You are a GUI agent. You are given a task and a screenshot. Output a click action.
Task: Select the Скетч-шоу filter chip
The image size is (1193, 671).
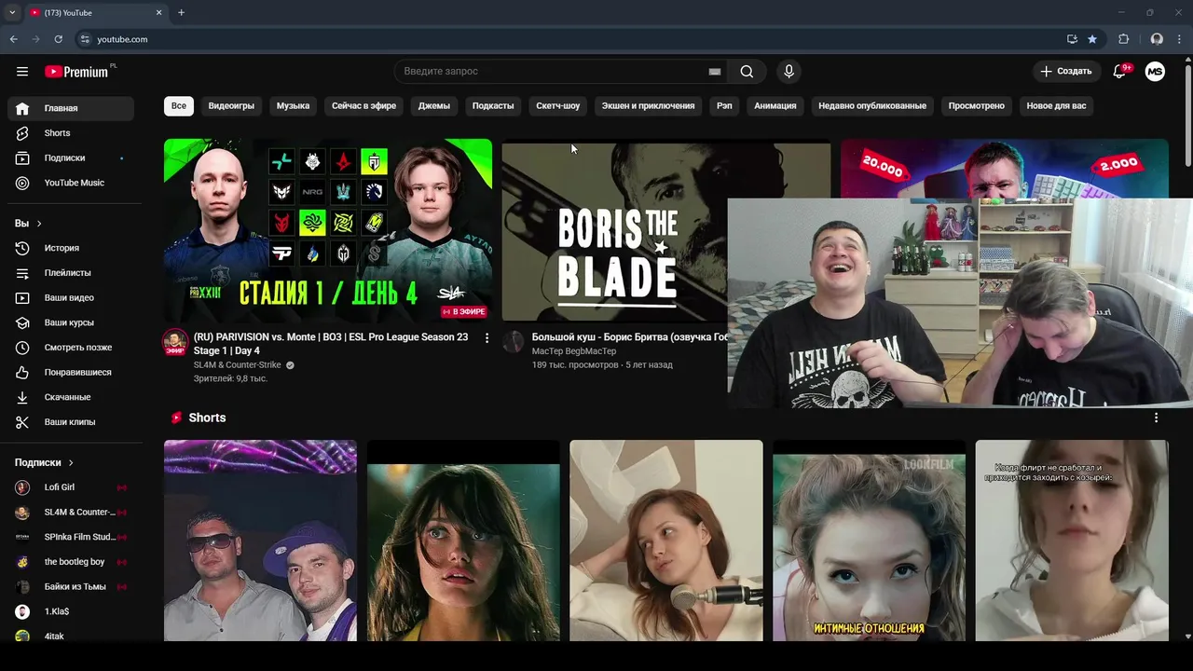tap(558, 106)
